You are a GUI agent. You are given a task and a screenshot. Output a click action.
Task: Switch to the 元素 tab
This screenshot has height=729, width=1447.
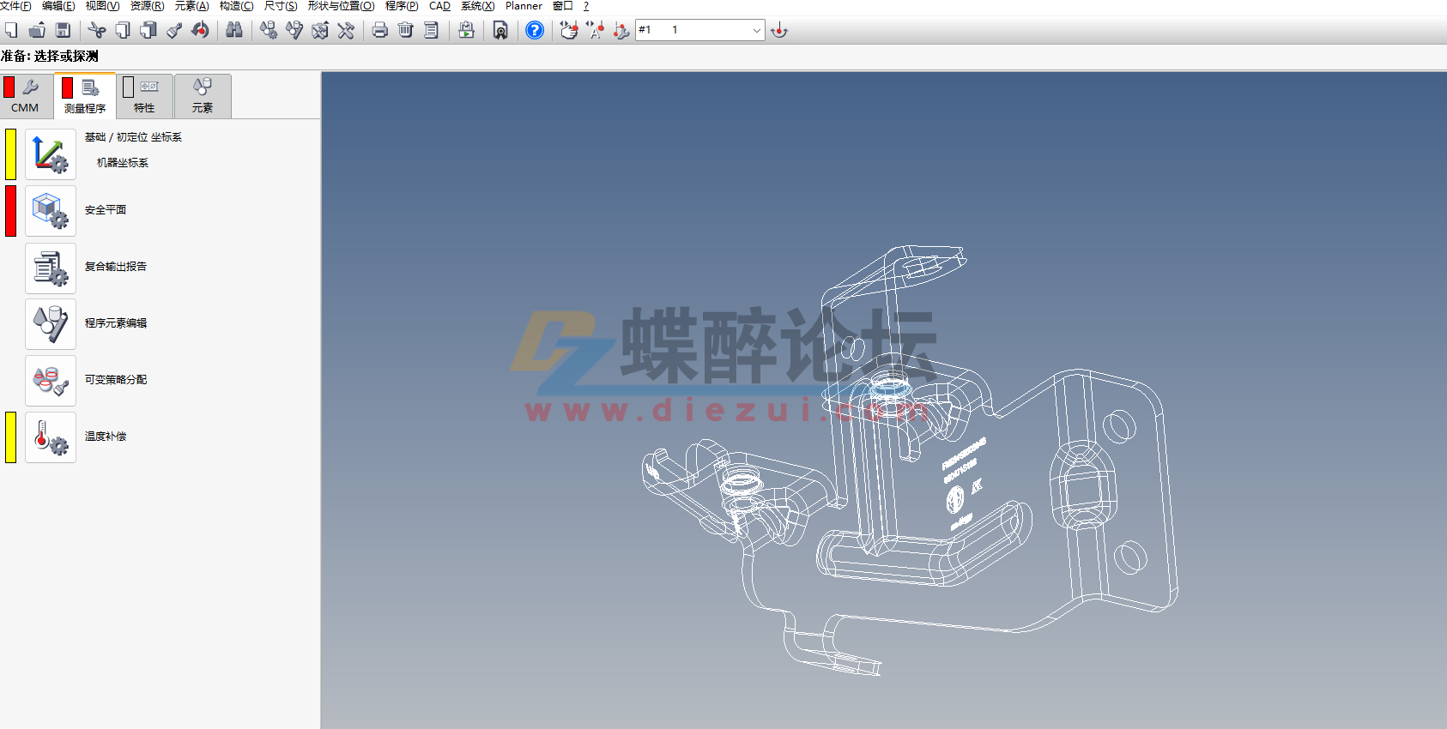pyautogui.click(x=203, y=96)
